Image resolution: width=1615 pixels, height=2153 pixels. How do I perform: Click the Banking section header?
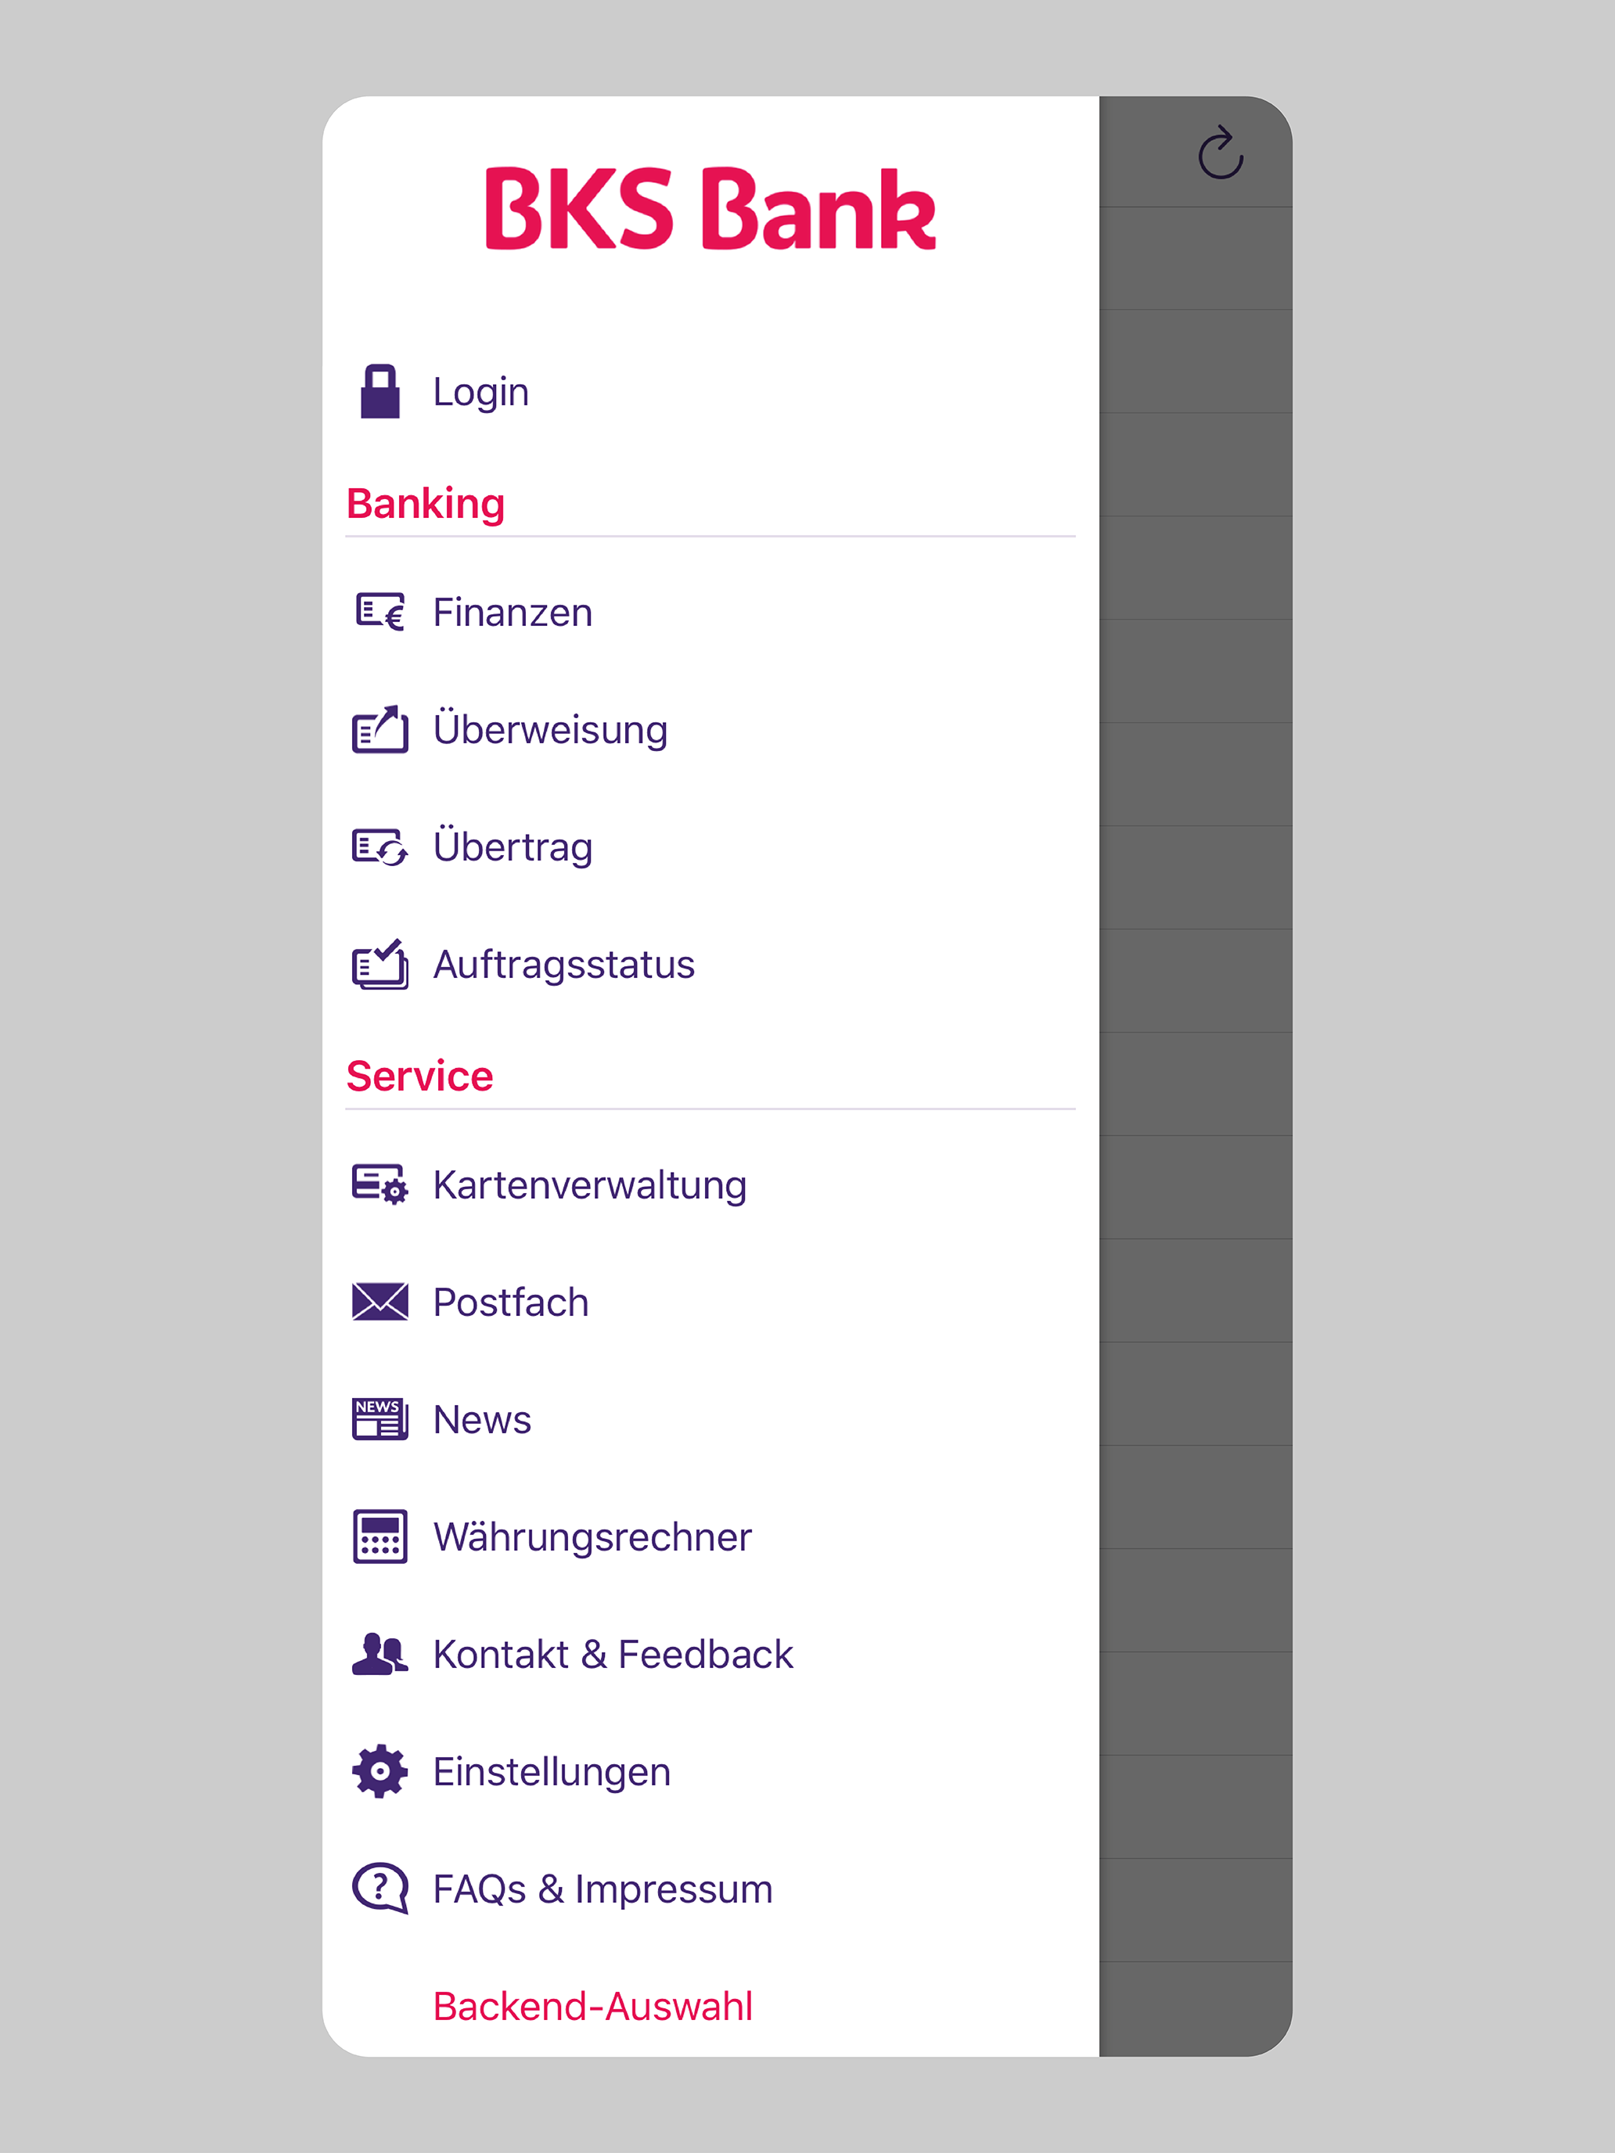click(426, 503)
